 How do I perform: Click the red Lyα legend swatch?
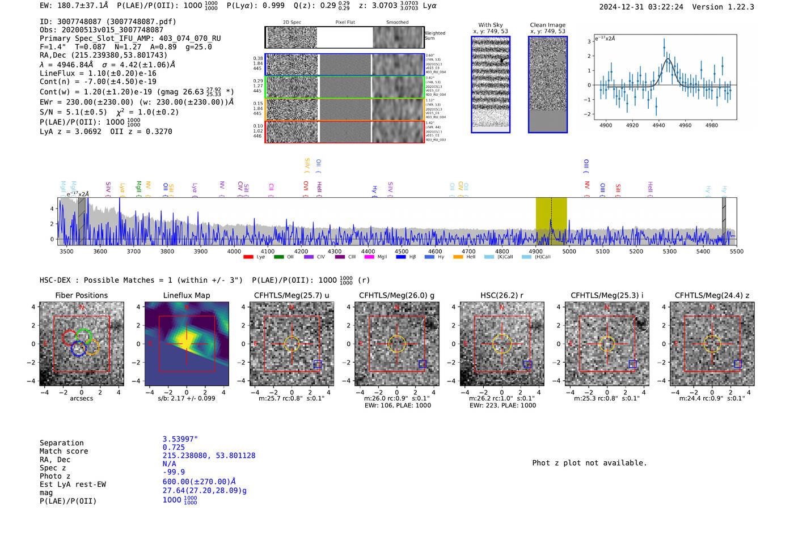click(x=248, y=257)
